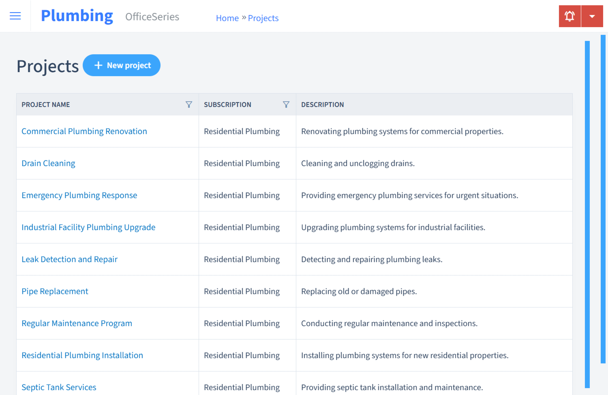Screen dimensions: 608x395
Task: Click the notification bell icon
Action: tap(569, 16)
